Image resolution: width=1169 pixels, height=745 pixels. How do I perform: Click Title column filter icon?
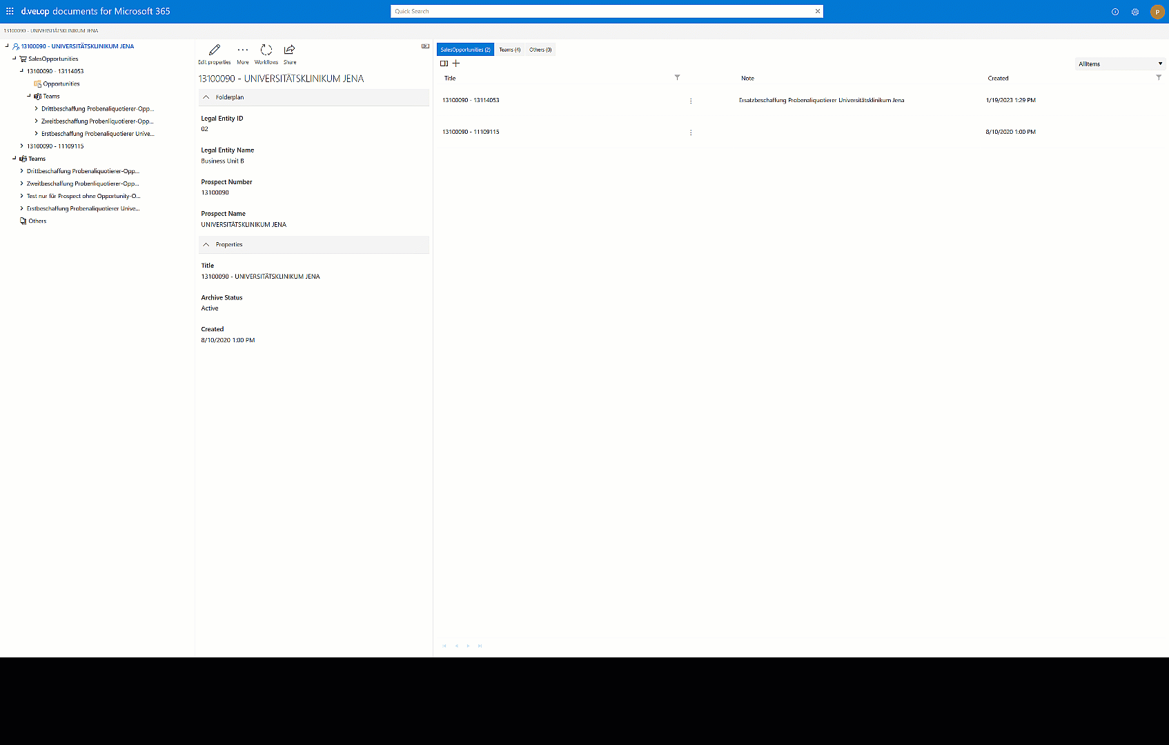[x=677, y=78]
